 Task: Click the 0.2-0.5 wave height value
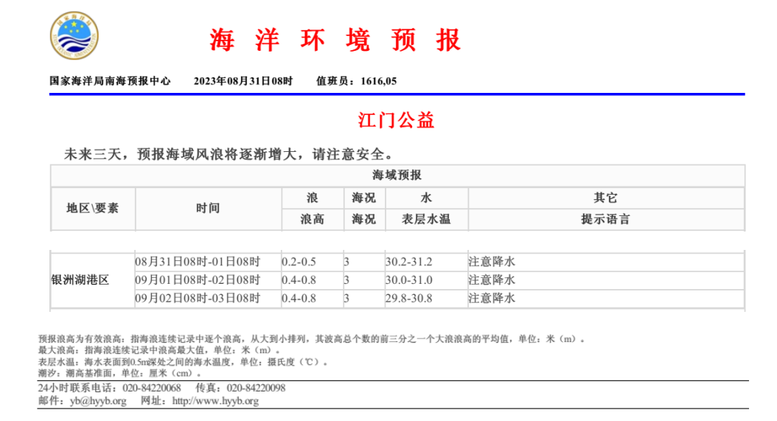tap(299, 262)
